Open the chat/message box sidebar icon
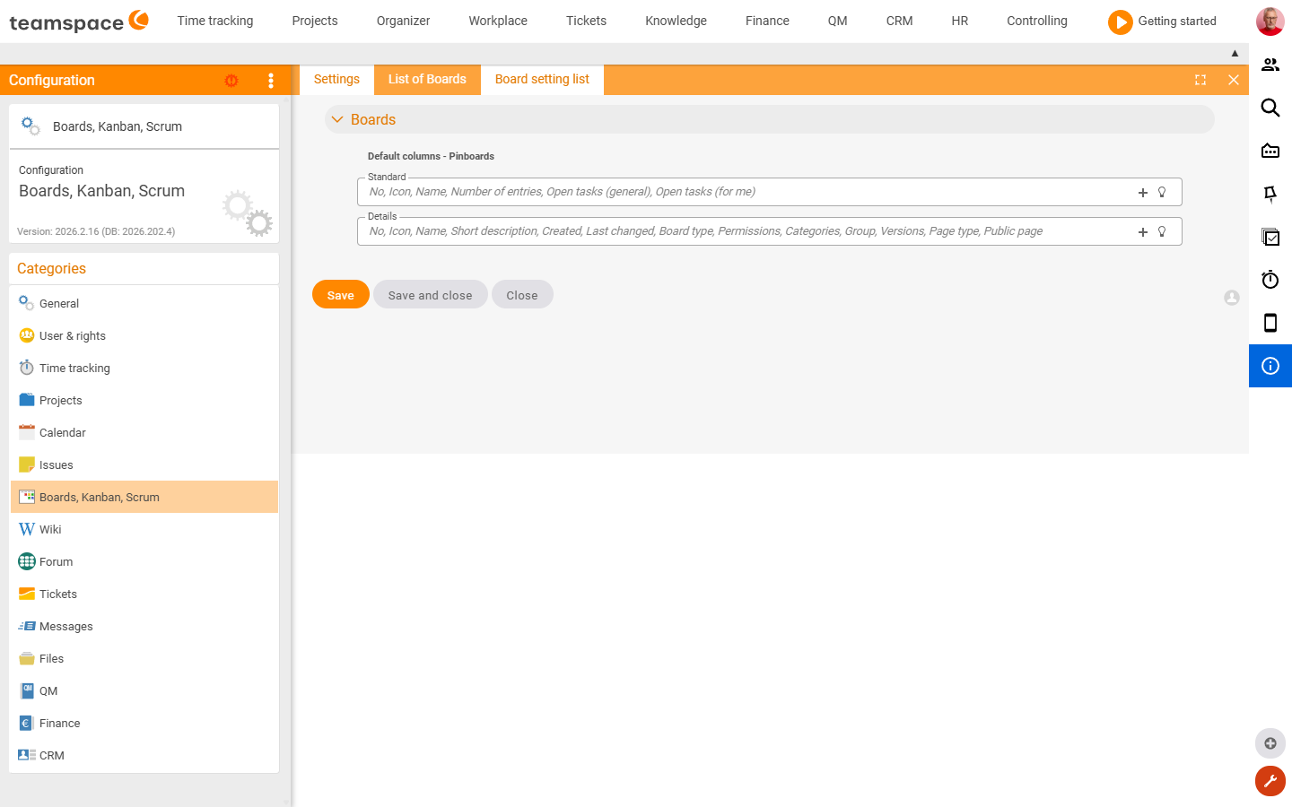The width and height of the screenshot is (1292, 807). (1270, 151)
